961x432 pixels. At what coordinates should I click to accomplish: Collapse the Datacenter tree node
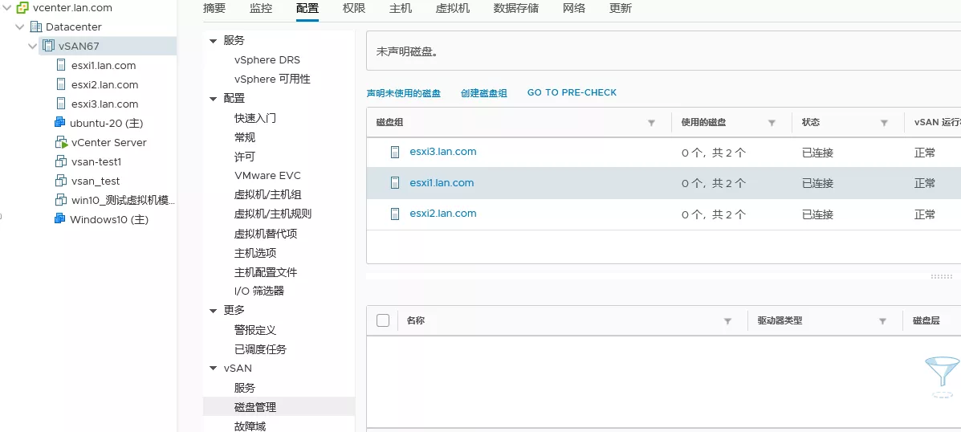click(x=20, y=26)
